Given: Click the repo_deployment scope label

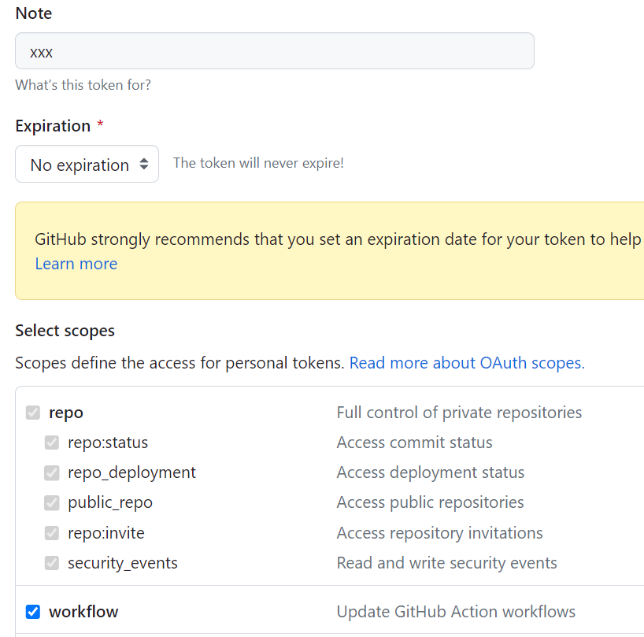Looking at the screenshot, I should (x=131, y=472).
